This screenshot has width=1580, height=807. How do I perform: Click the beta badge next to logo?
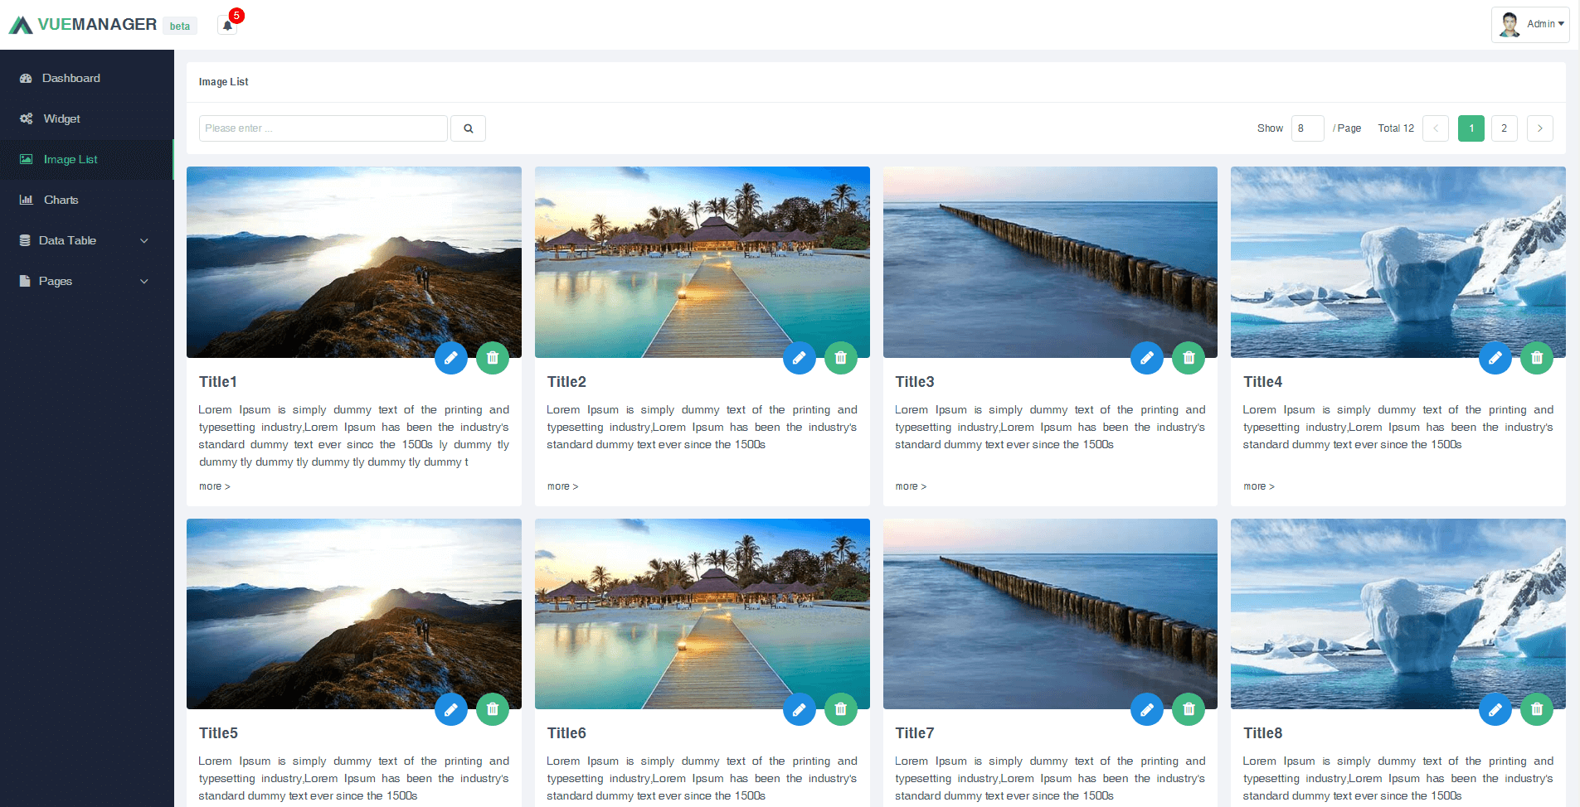[180, 26]
